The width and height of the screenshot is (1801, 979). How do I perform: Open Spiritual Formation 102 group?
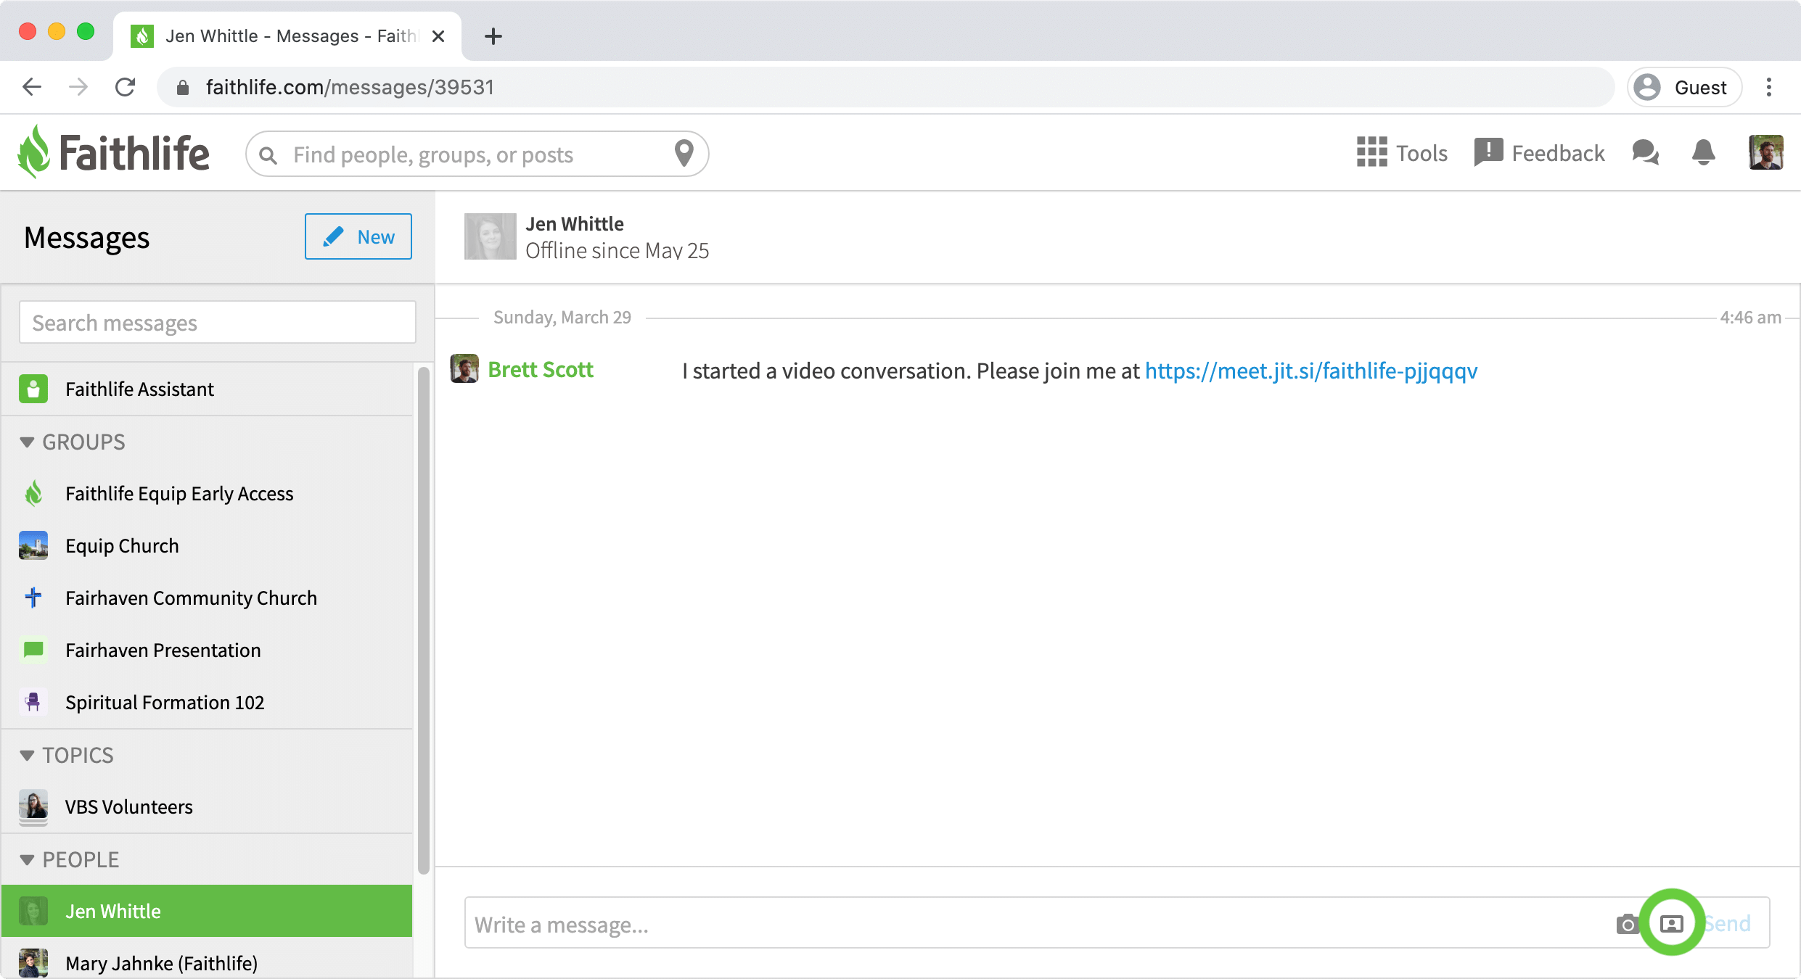(207, 702)
